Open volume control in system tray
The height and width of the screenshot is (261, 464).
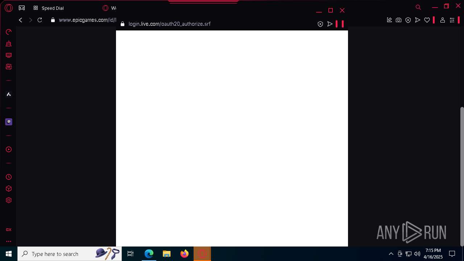click(x=417, y=254)
